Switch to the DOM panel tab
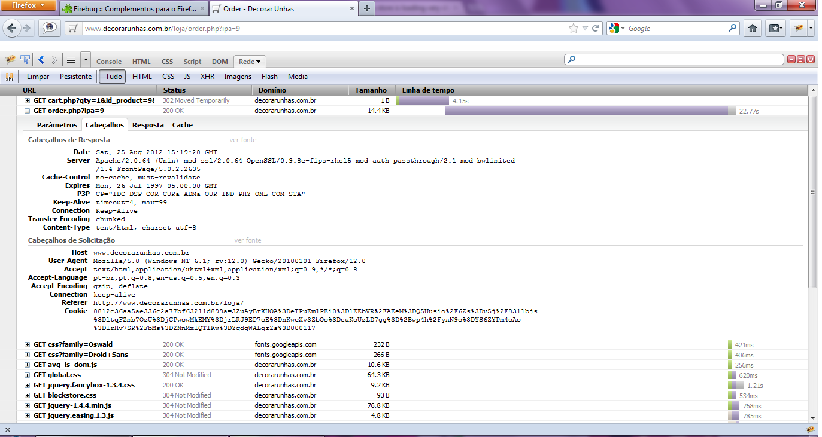 tap(220, 62)
